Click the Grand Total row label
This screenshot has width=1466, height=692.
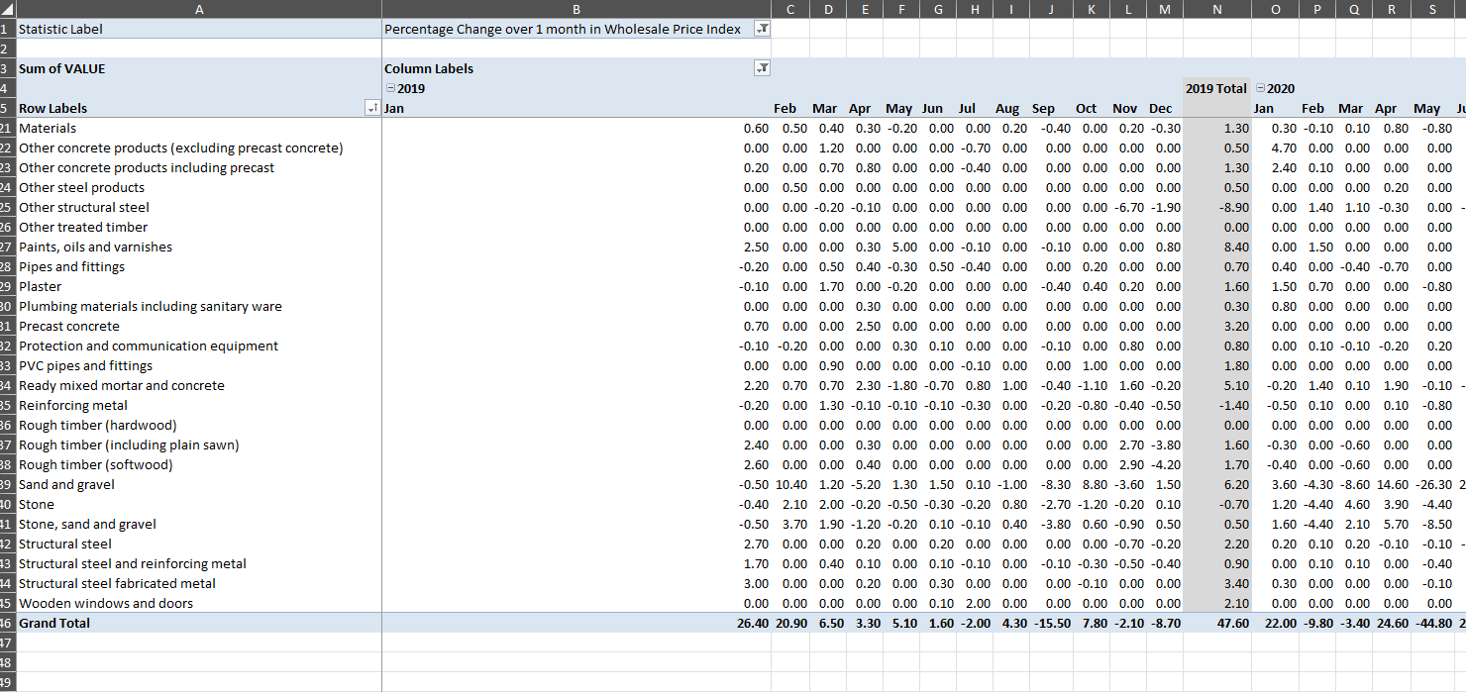click(54, 623)
